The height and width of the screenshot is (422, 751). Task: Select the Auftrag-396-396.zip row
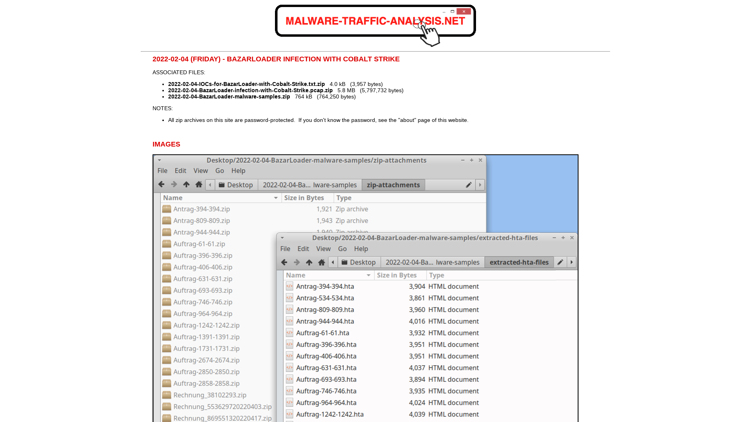219,256
